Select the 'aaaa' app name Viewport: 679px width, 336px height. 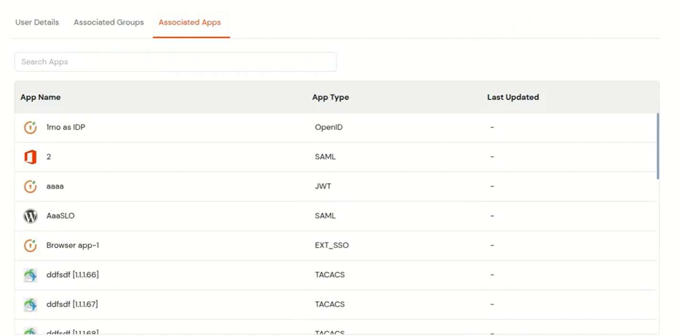pos(55,187)
